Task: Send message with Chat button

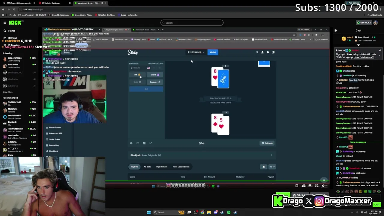Action: pos(377,205)
